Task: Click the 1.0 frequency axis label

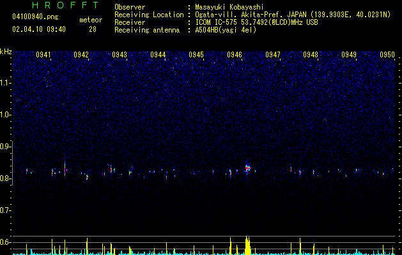Action: coord(5,115)
